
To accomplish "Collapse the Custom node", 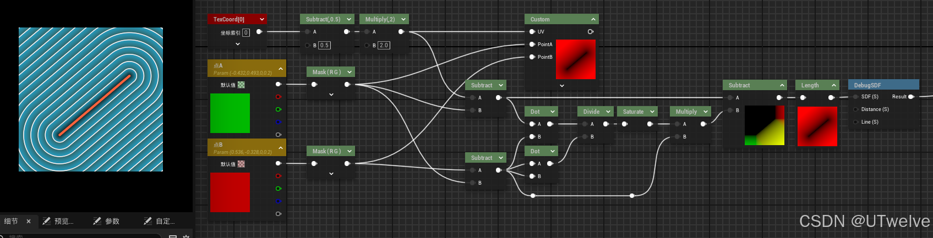I will [x=593, y=19].
